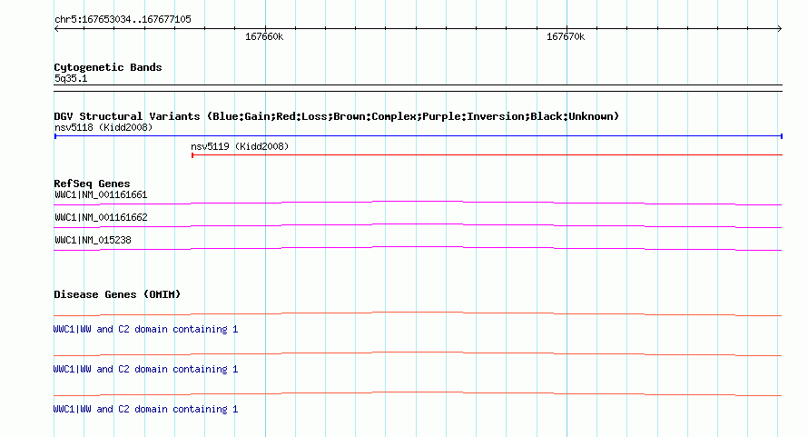808x437 pixels.
Task: Click the magenta line under NM_001161662
Action: (418, 225)
